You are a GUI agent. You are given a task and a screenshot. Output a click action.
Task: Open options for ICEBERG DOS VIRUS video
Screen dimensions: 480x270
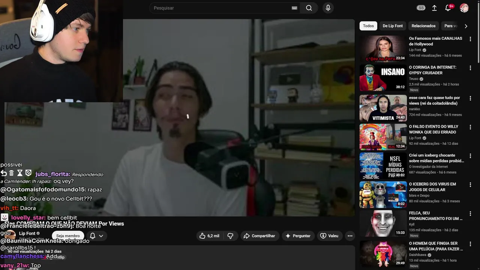point(470,185)
